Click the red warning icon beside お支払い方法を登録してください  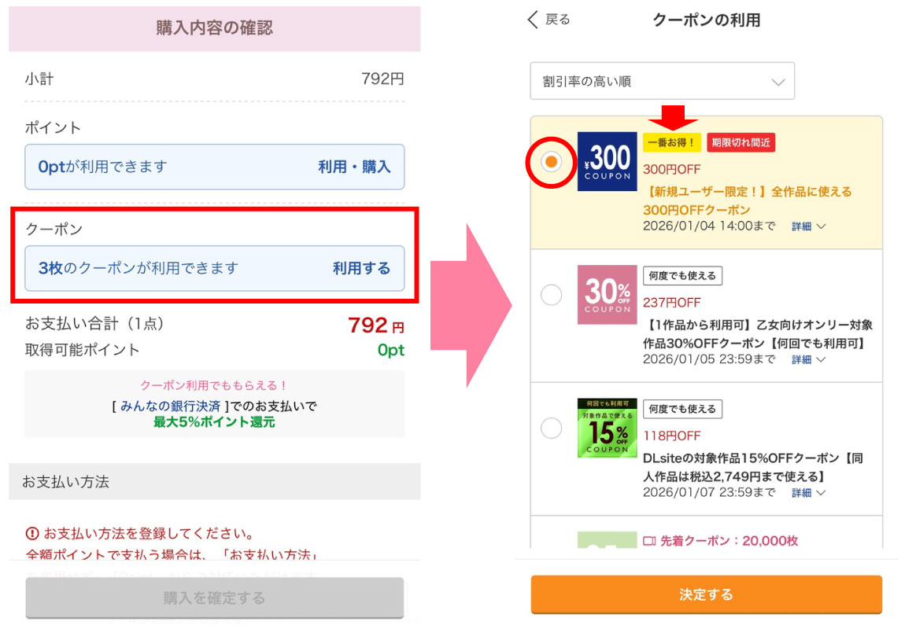(x=32, y=534)
